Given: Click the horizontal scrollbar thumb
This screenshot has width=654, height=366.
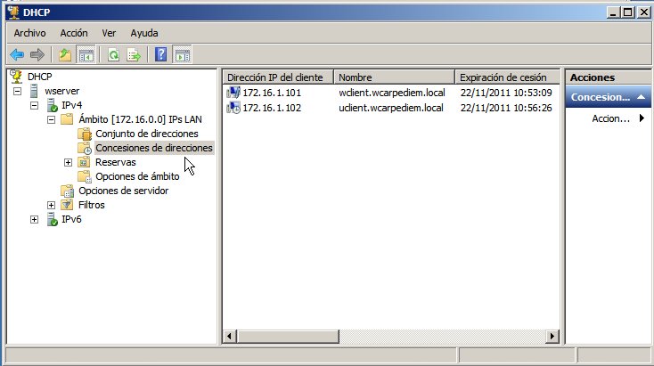Looking at the screenshot, I should (x=288, y=336).
